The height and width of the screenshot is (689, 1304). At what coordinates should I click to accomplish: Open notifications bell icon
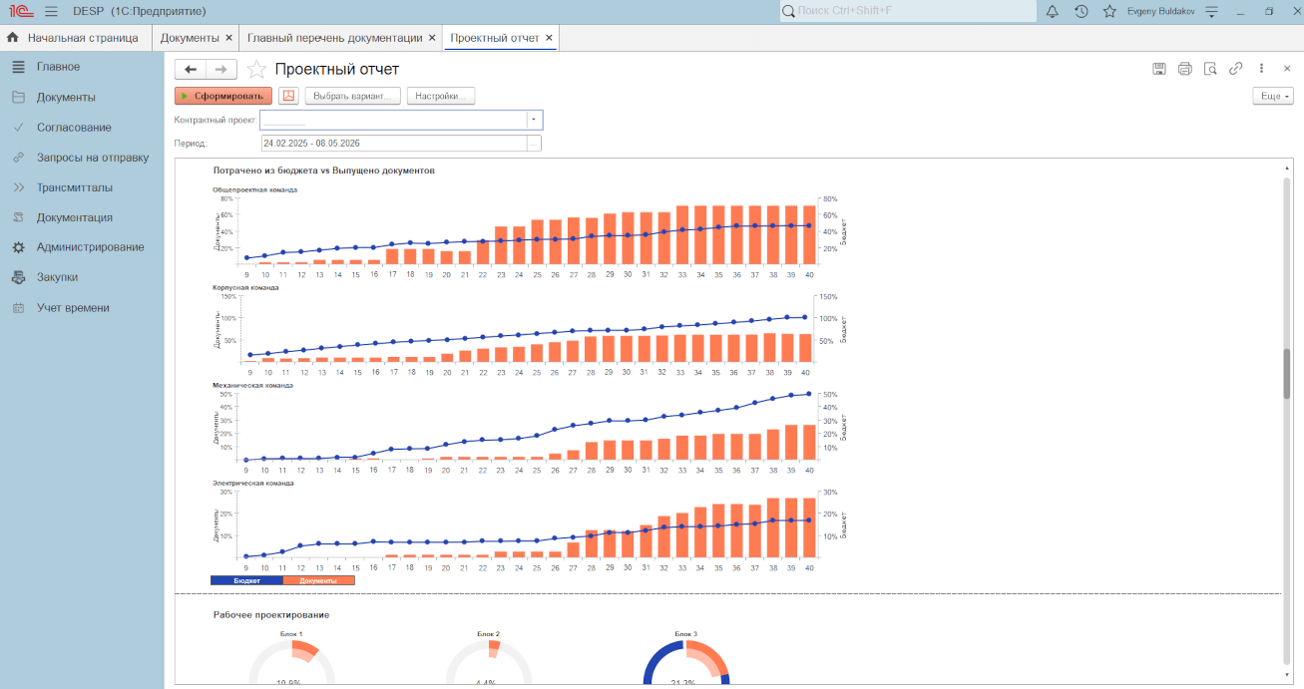(x=1053, y=11)
